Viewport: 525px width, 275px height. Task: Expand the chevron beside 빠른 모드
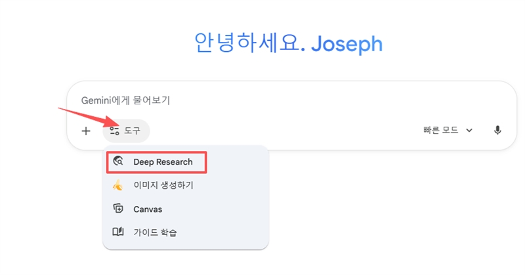469,131
